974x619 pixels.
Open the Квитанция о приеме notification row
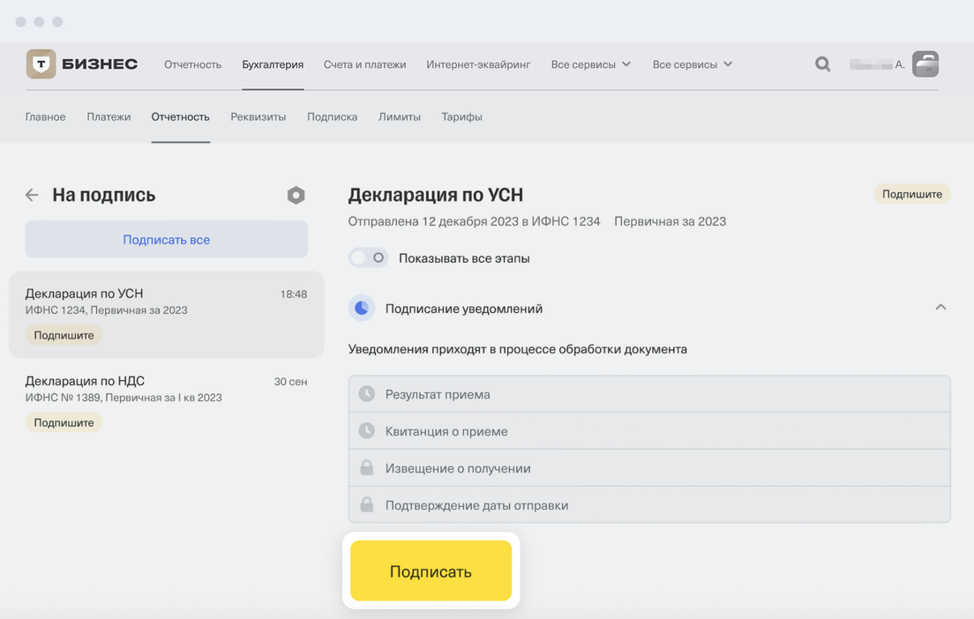tap(649, 431)
